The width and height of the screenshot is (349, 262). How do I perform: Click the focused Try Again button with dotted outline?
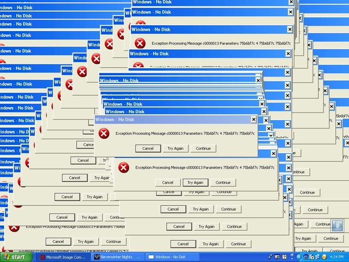(196, 183)
